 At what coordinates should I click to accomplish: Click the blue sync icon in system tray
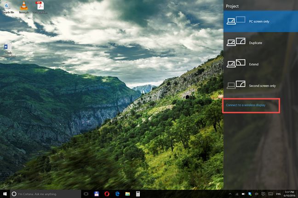point(250,194)
